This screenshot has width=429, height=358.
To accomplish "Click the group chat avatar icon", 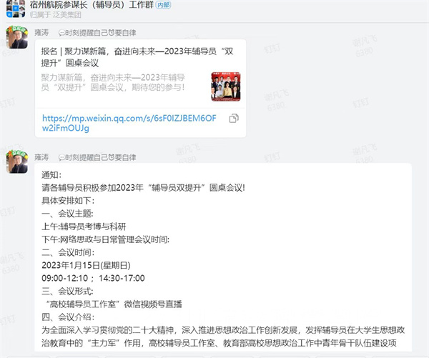I will pyautogui.click(x=16, y=8).
